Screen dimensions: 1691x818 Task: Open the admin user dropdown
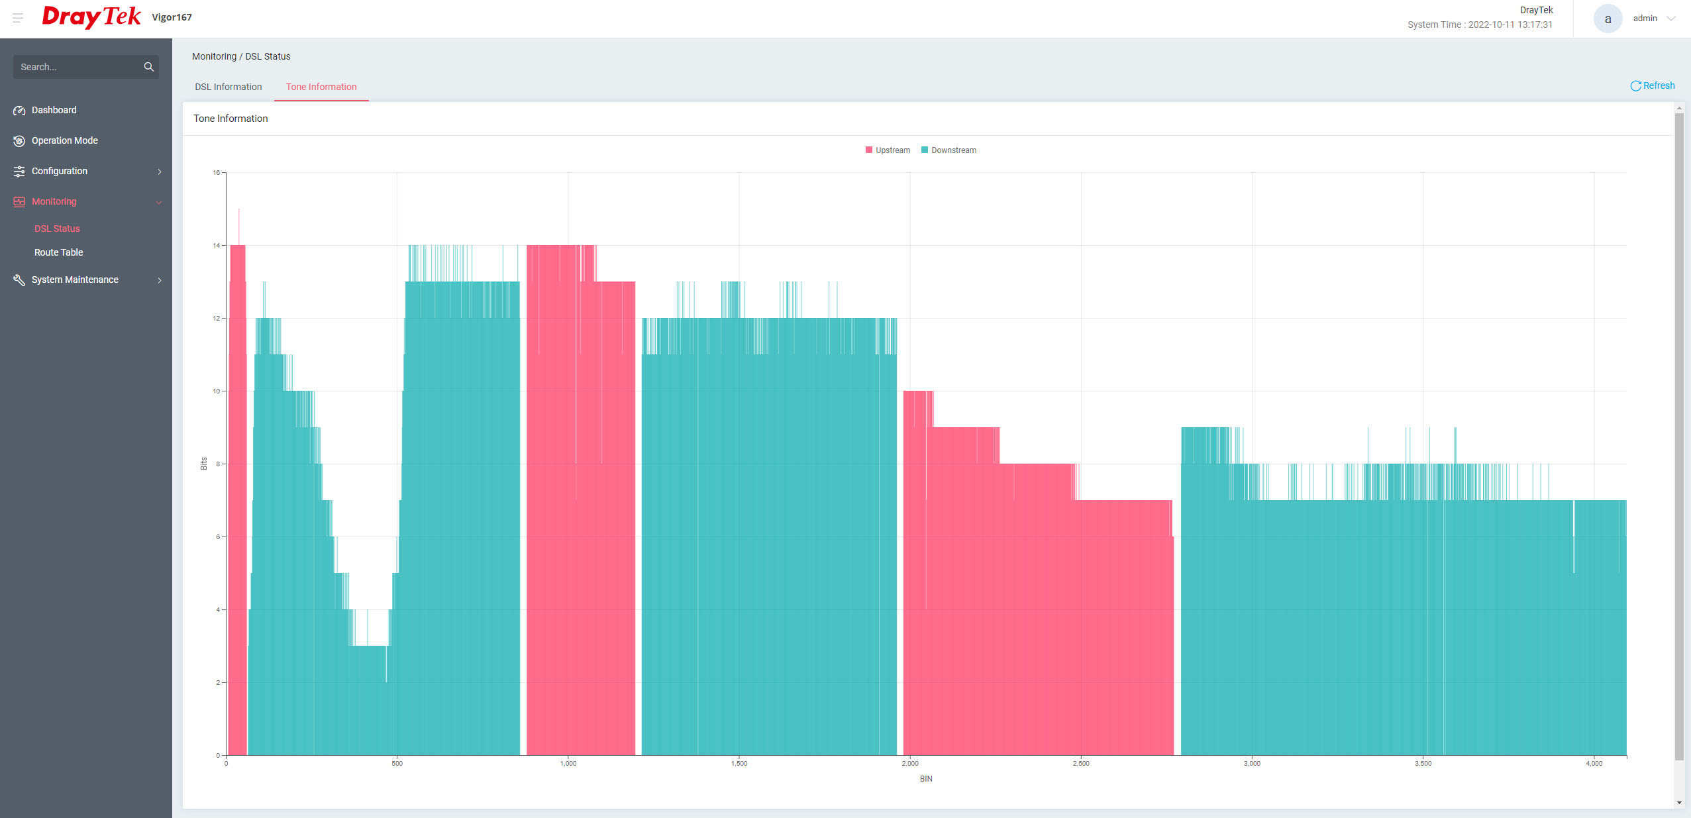(1670, 19)
